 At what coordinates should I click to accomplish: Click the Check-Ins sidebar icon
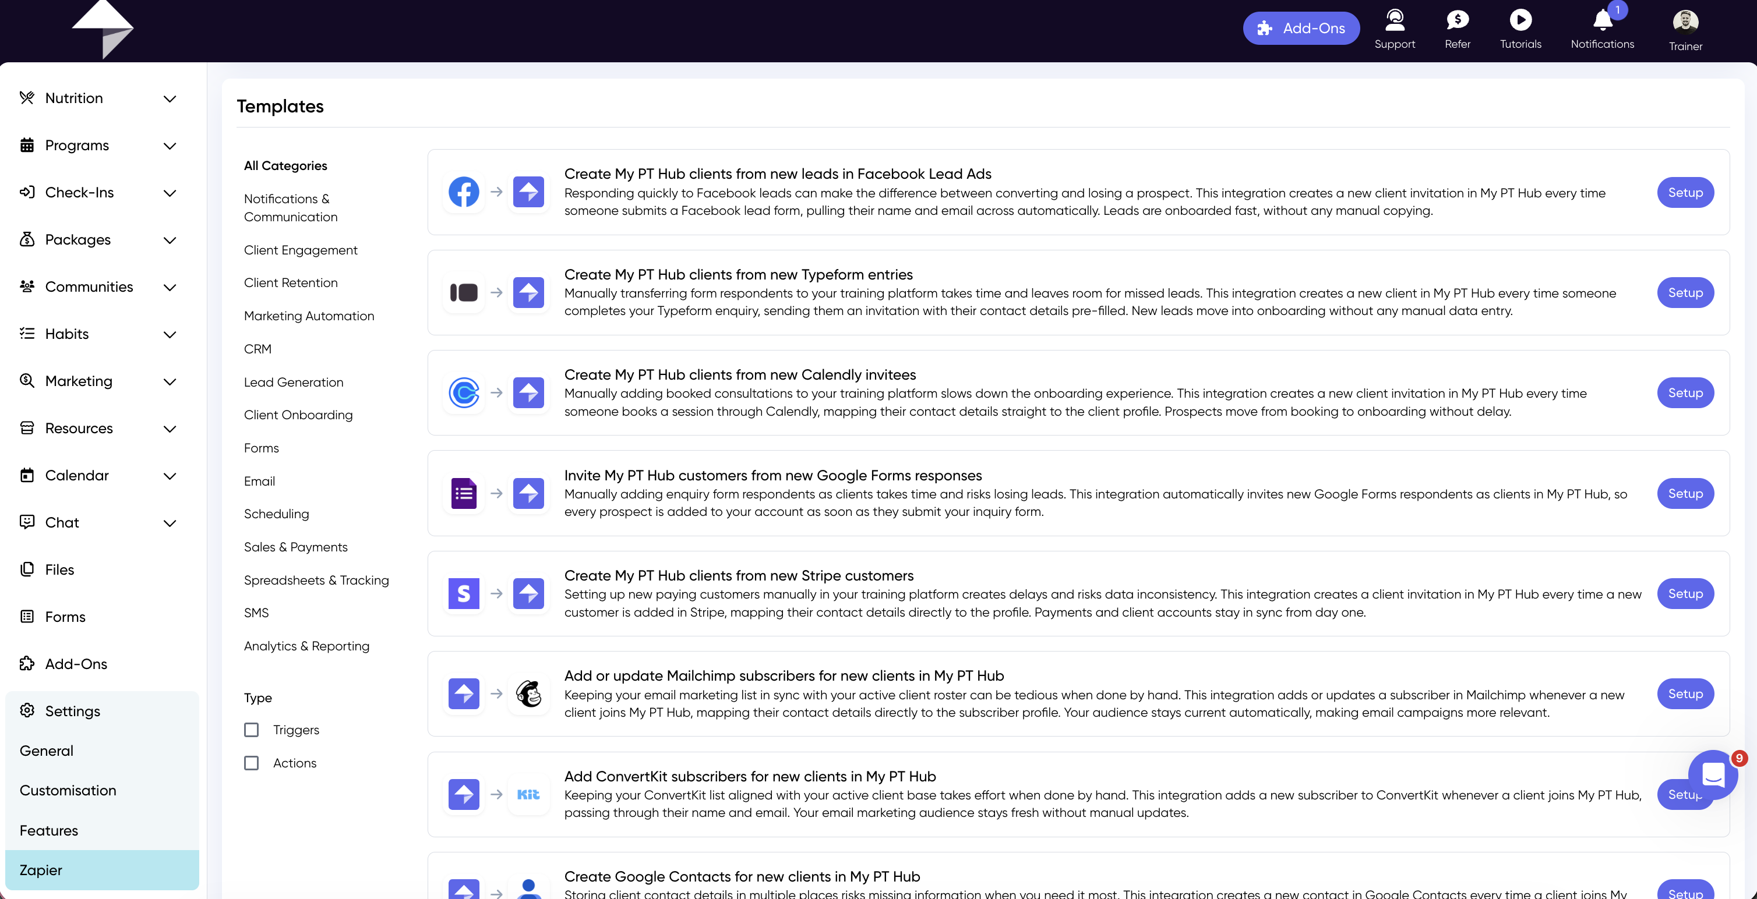pyautogui.click(x=27, y=192)
